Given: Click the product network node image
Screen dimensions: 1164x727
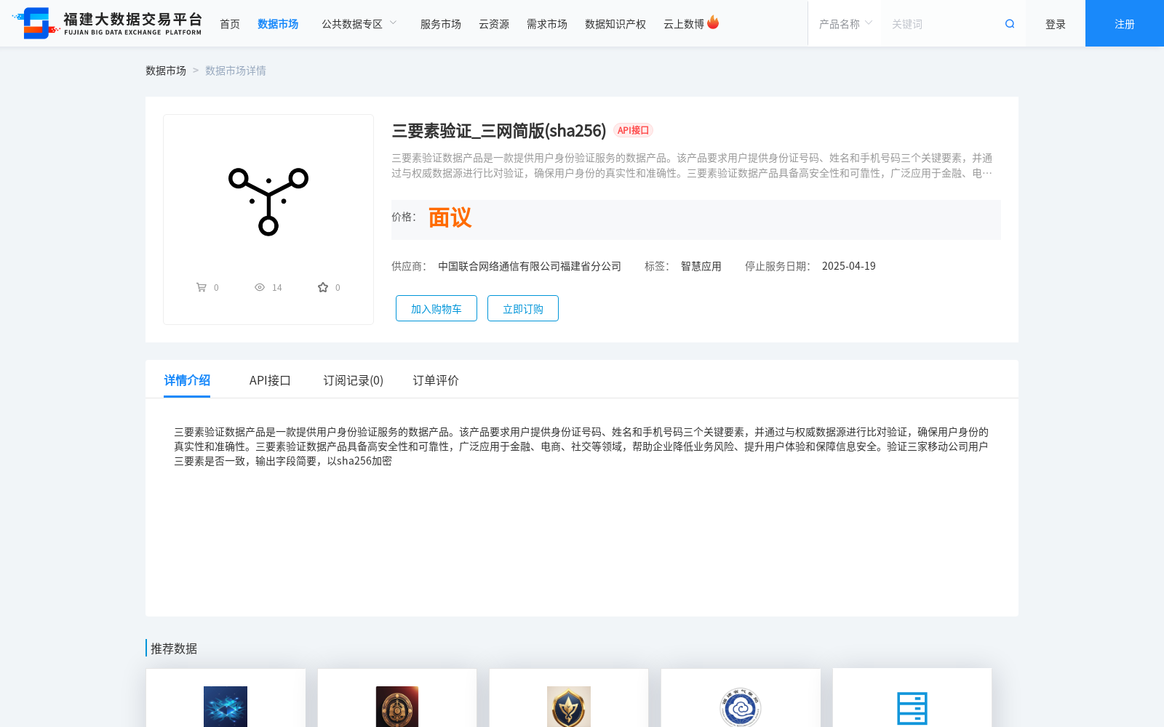Looking at the screenshot, I should (268, 201).
